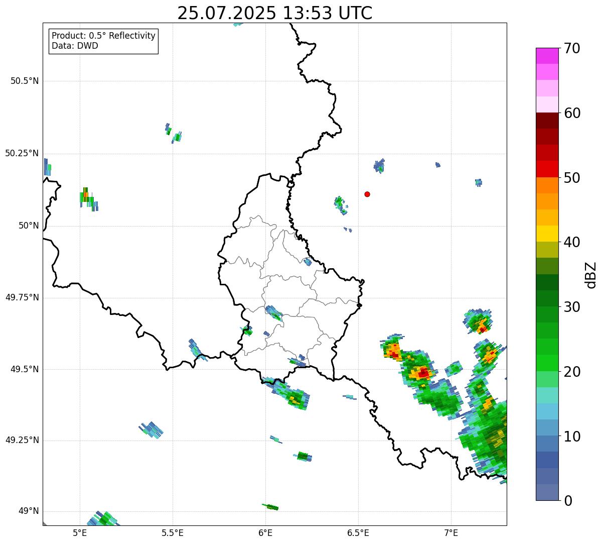The width and height of the screenshot is (603, 543).
Task: Click the 49.5°N latitude label
Action: click(x=25, y=369)
